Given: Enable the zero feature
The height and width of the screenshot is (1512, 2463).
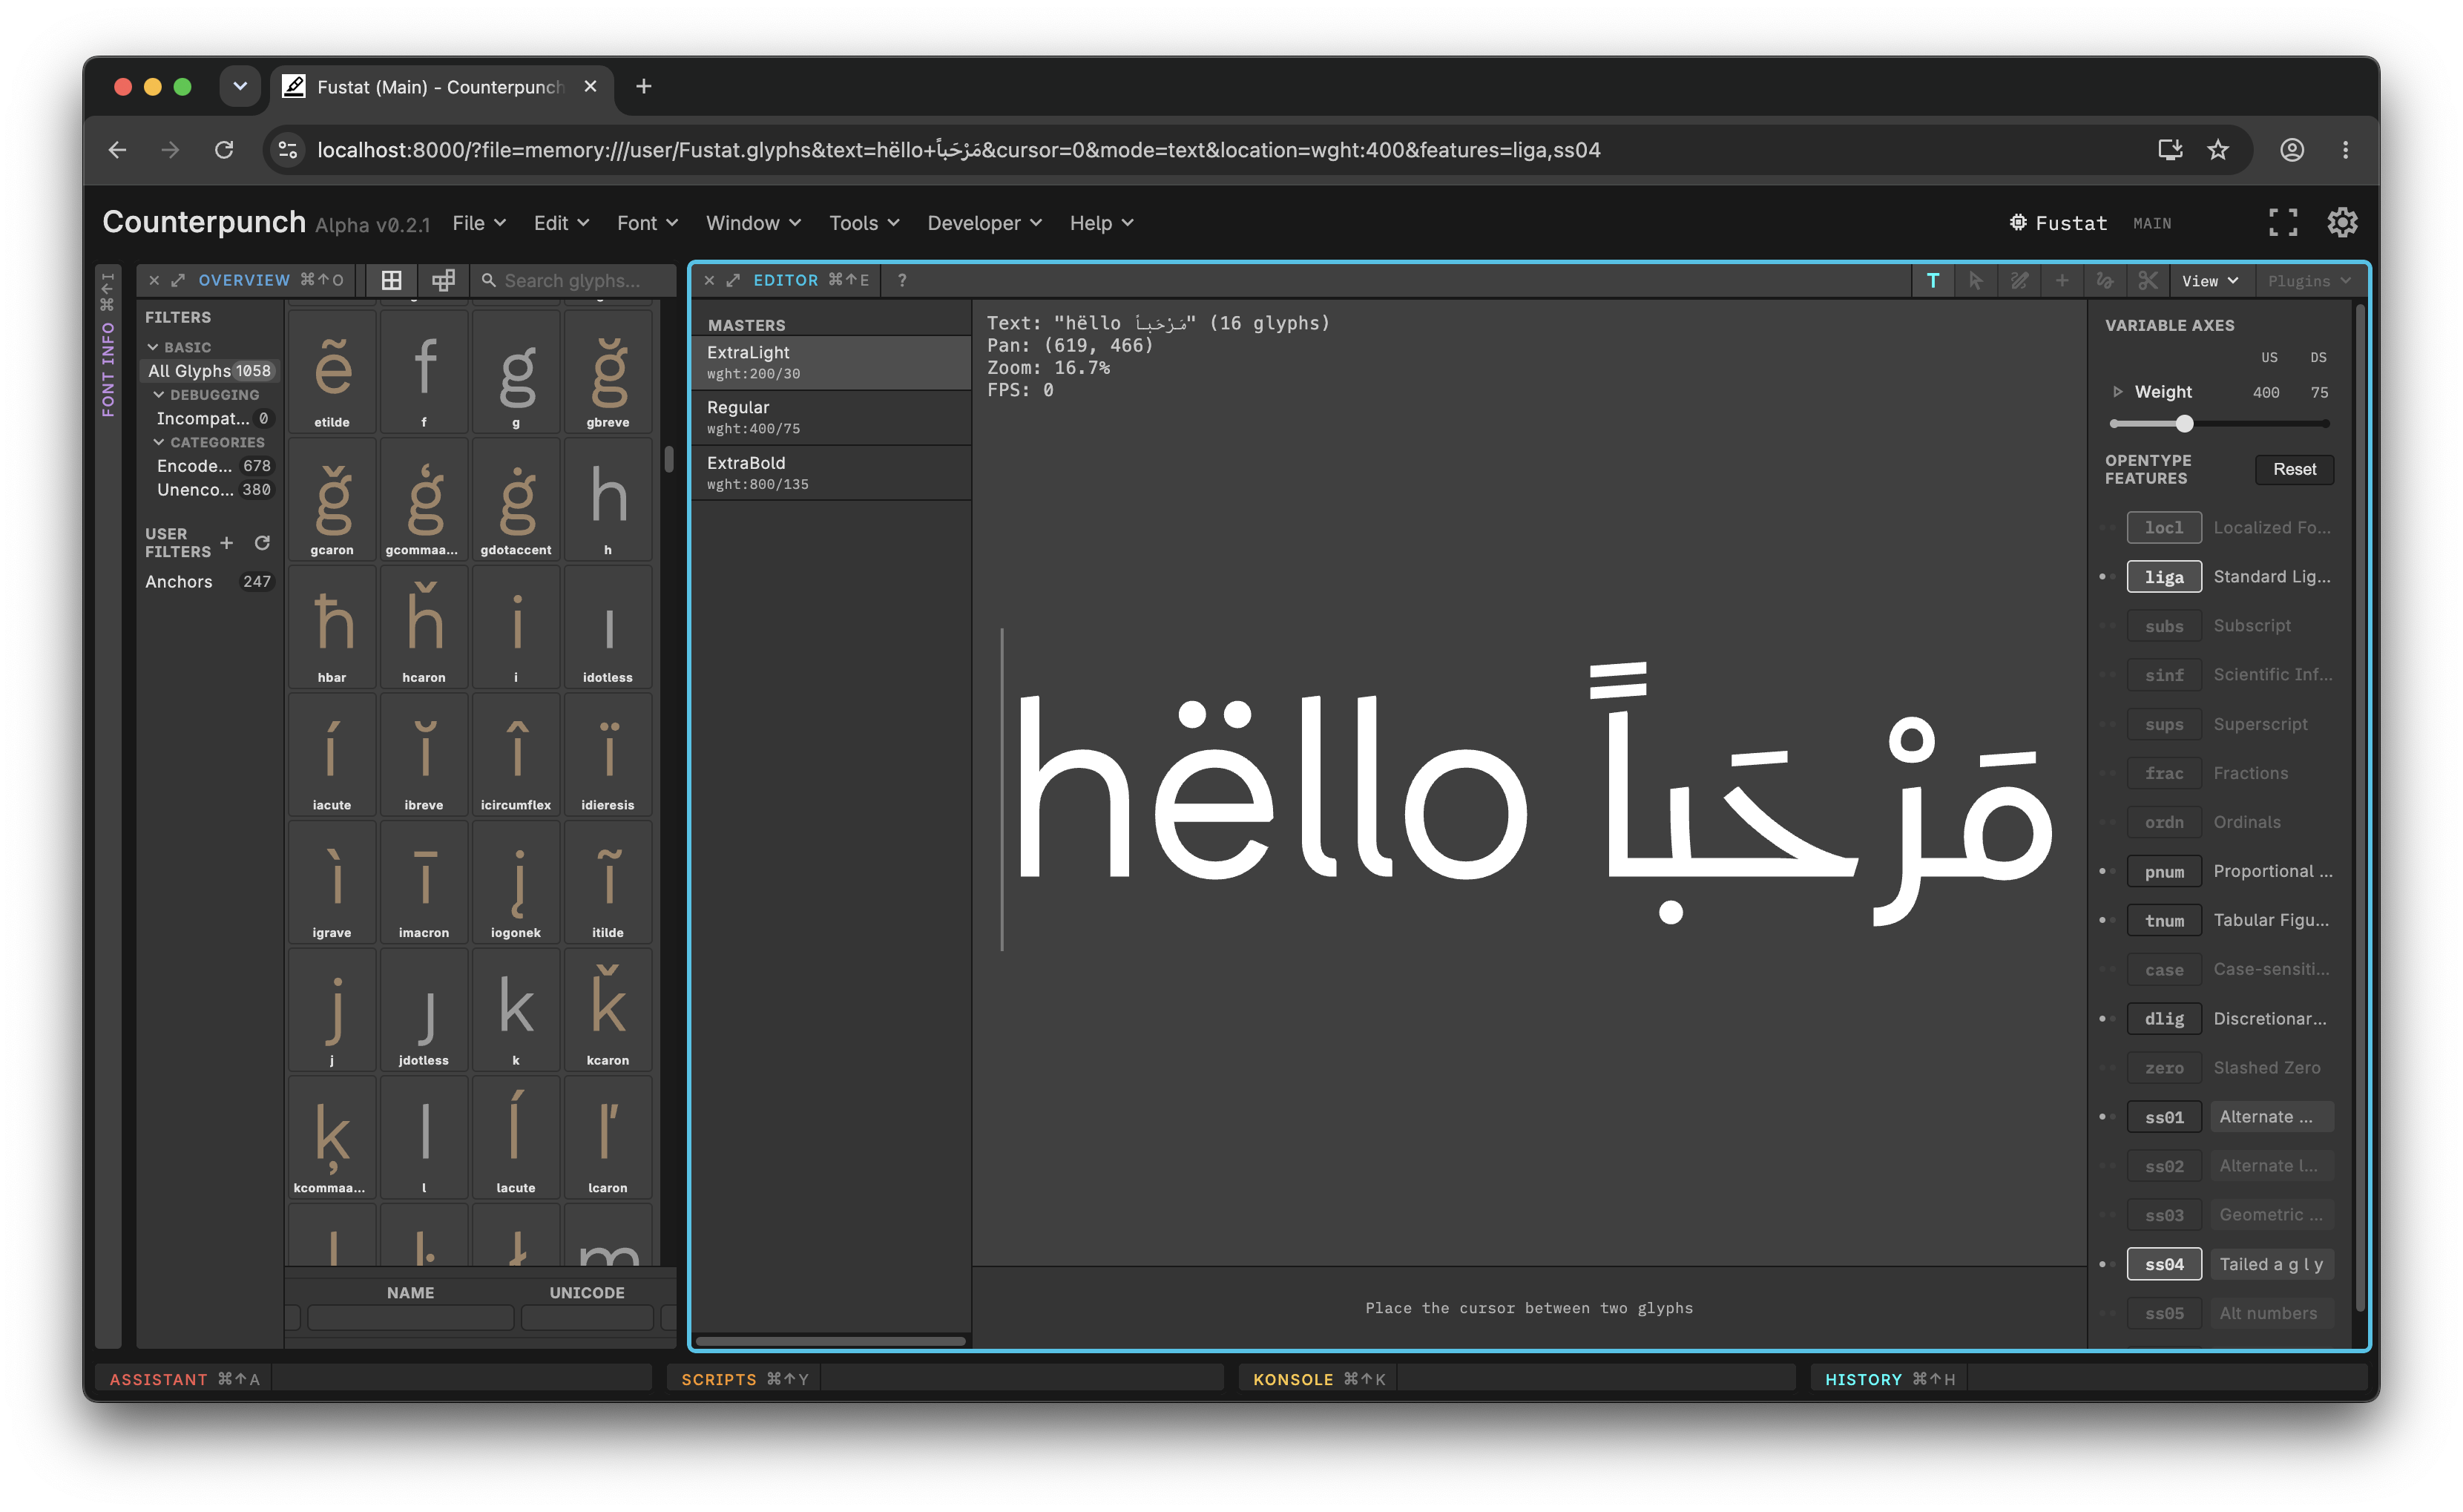Looking at the screenshot, I should click(2163, 1068).
